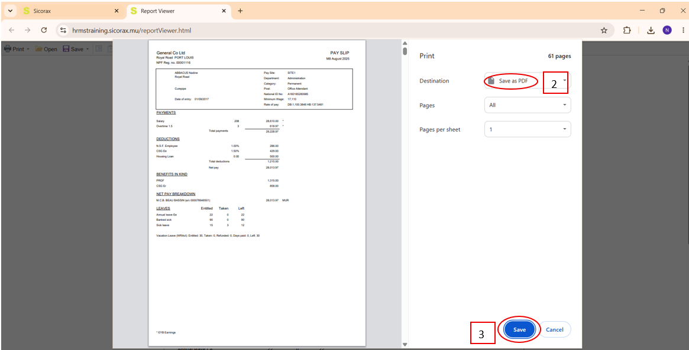689x350 pixels.
Task: Open a new browser tab
Action: (240, 11)
